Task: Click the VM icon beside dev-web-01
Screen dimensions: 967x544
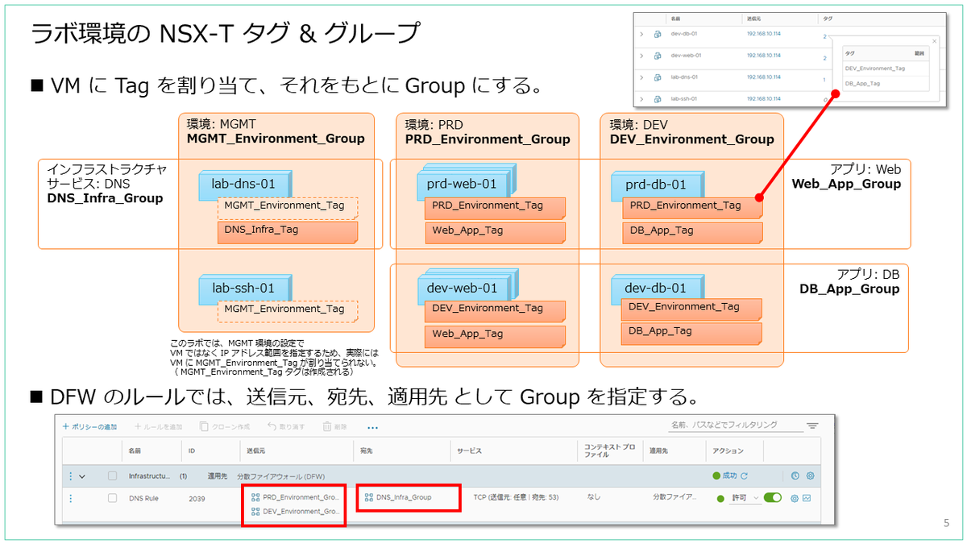Action: [658, 56]
